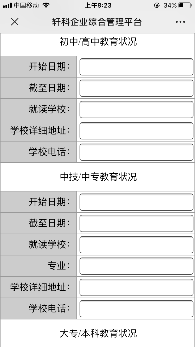Select 学校详细地址 input in 初中/高中 section
Image resolution: width=195 pixels, height=347 pixels.
click(x=136, y=131)
